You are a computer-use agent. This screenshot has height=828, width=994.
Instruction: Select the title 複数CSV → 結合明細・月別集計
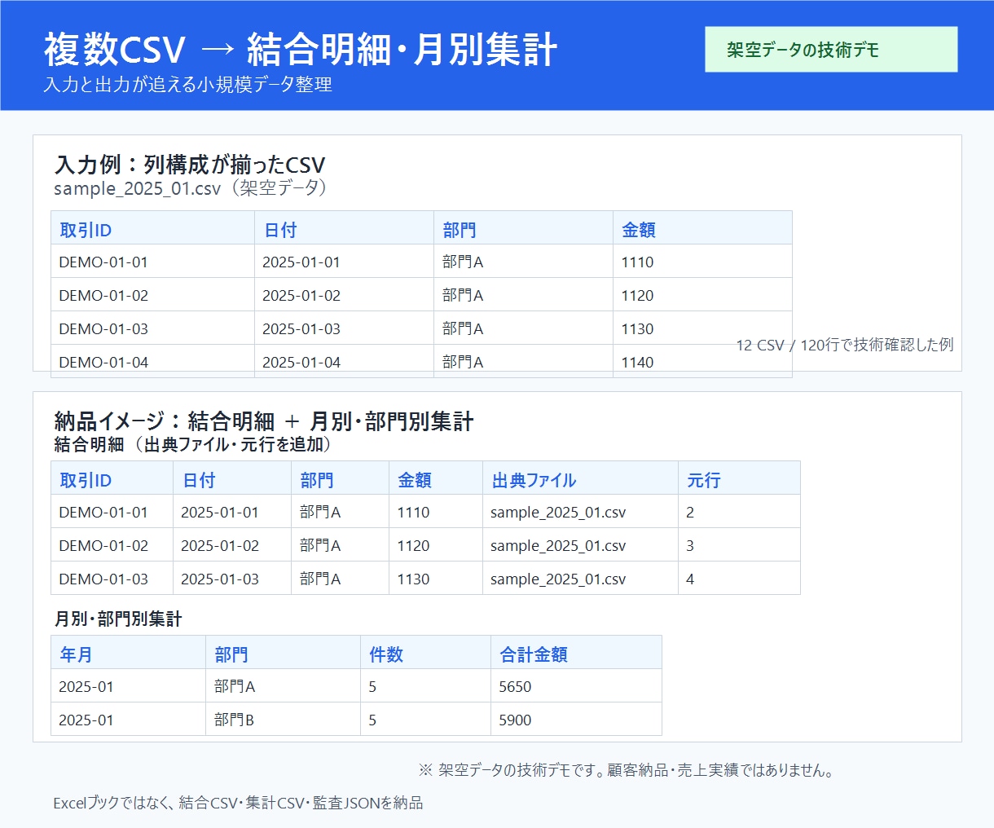301,50
